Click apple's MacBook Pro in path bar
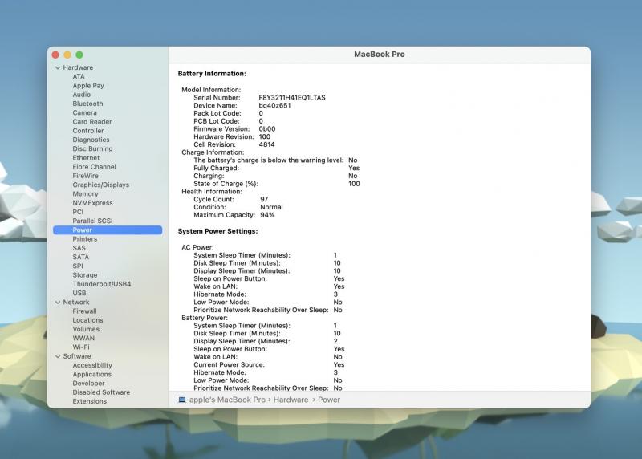 227,400
